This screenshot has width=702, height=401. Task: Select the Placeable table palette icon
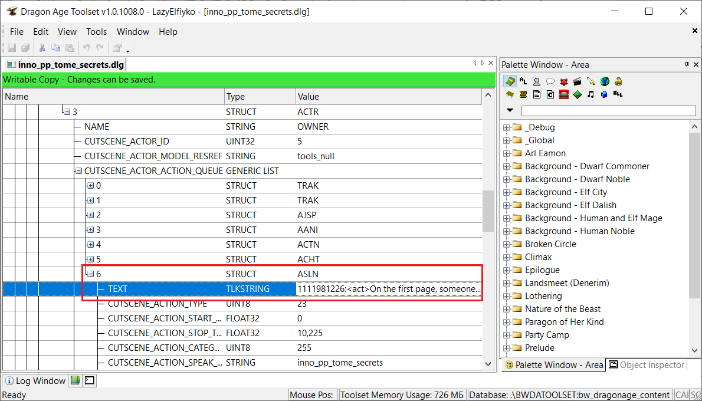(510, 94)
